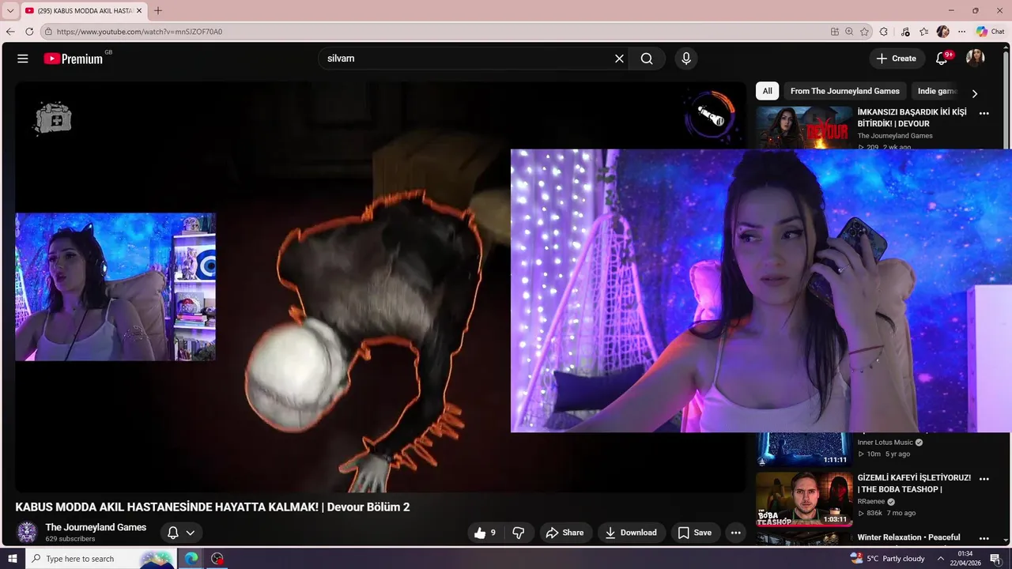Open options for DEVOUR video

(x=984, y=114)
